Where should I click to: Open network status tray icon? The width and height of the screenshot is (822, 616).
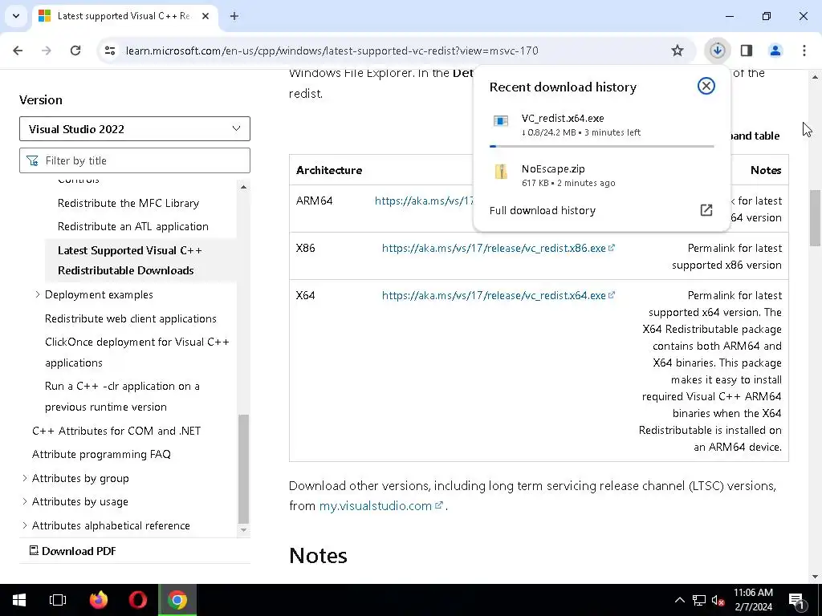[x=699, y=600]
